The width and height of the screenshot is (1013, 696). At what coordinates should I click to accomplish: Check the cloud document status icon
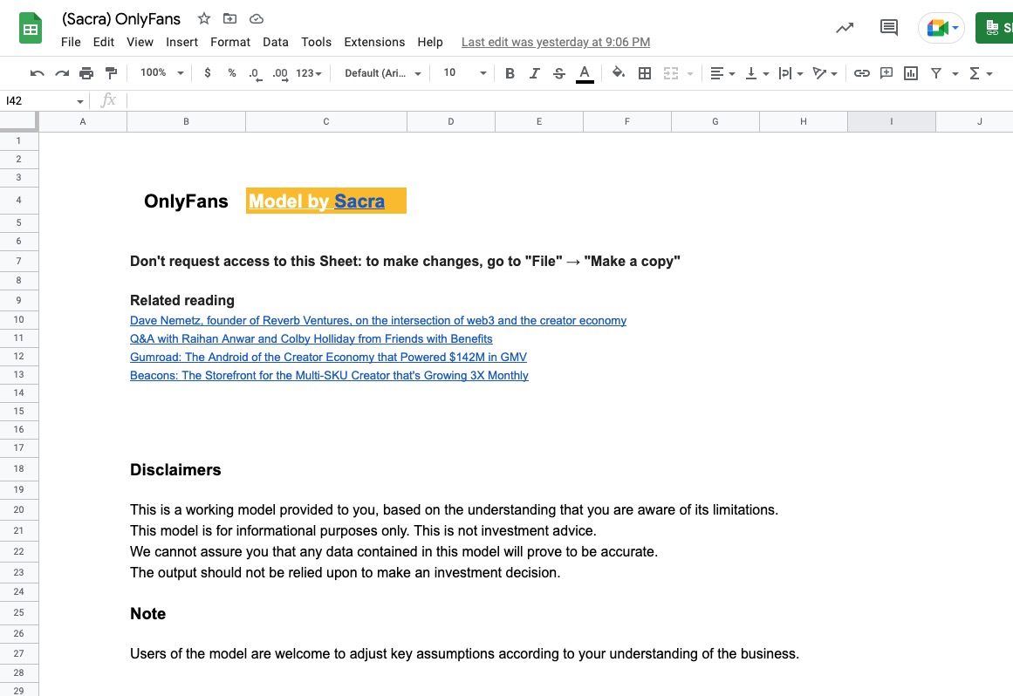coord(257,18)
